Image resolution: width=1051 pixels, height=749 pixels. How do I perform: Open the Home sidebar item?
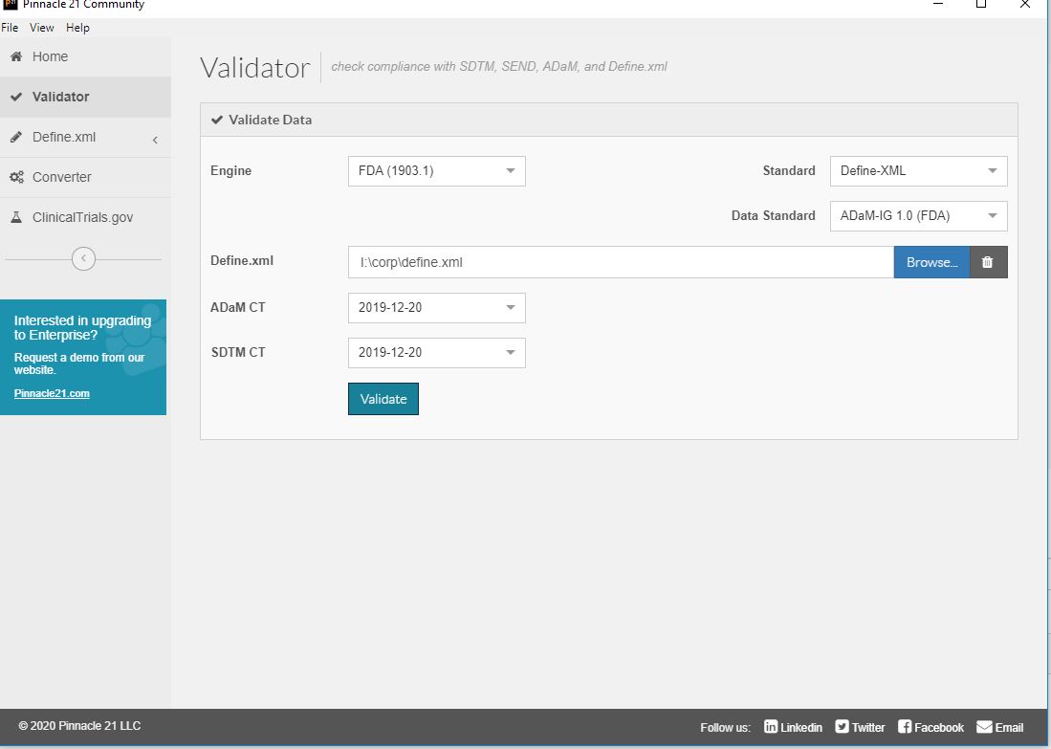point(85,57)
